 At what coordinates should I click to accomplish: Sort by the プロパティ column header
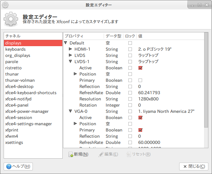click(x=84, y=36)
